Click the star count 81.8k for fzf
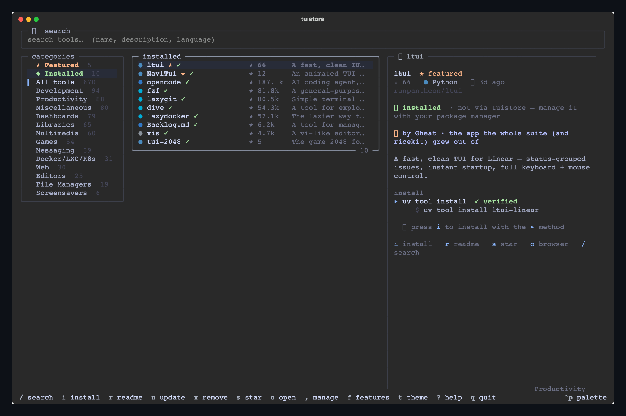Viewport: 626px width, 416px height. pyautogui.click(x=268, y=90)
